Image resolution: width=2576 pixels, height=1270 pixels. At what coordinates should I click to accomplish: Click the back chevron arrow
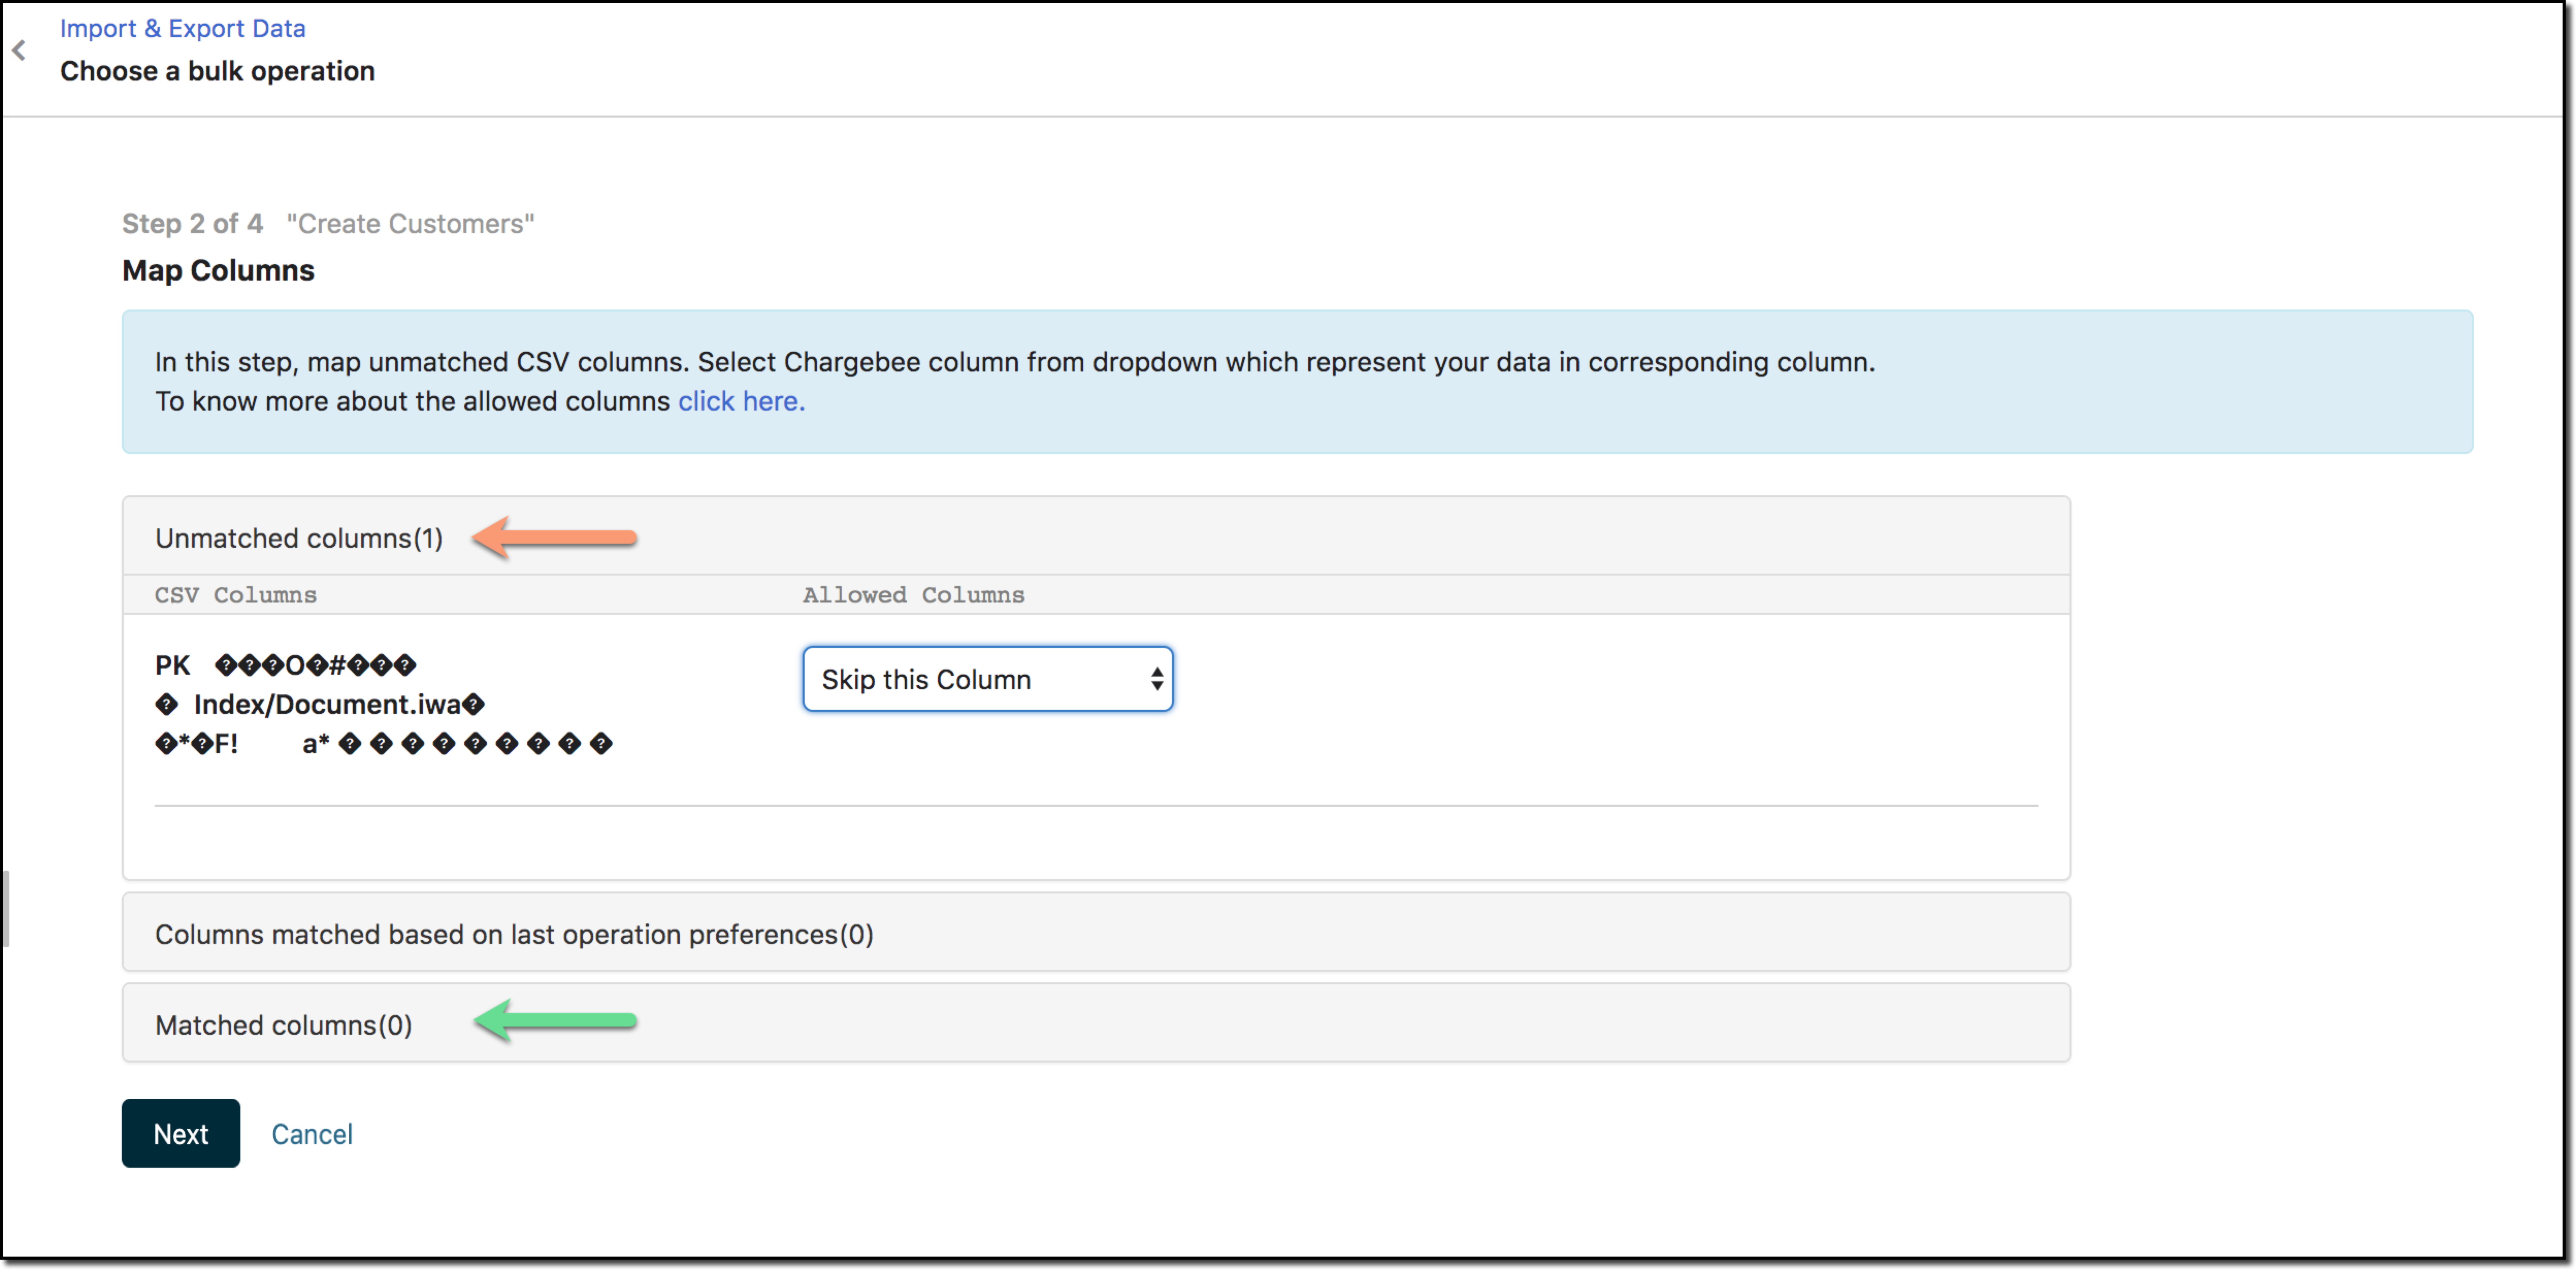19,50
